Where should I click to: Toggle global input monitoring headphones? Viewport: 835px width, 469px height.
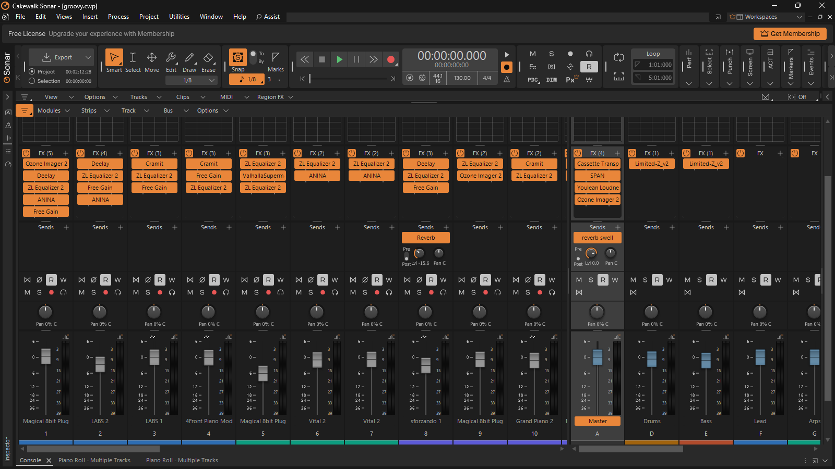tap(589, 54)
